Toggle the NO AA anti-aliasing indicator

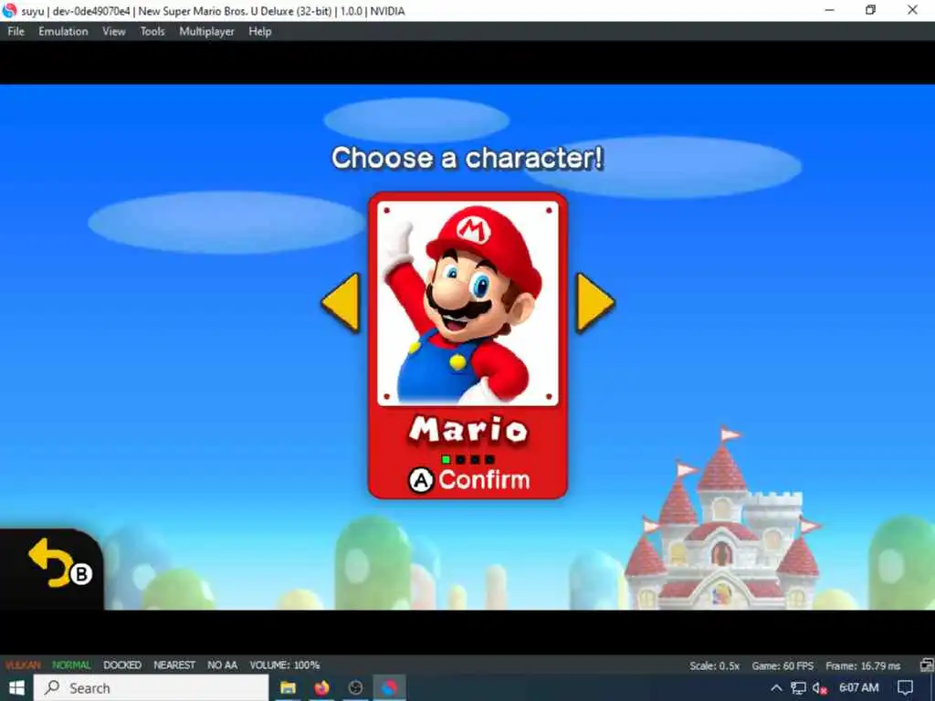[223, 664]
